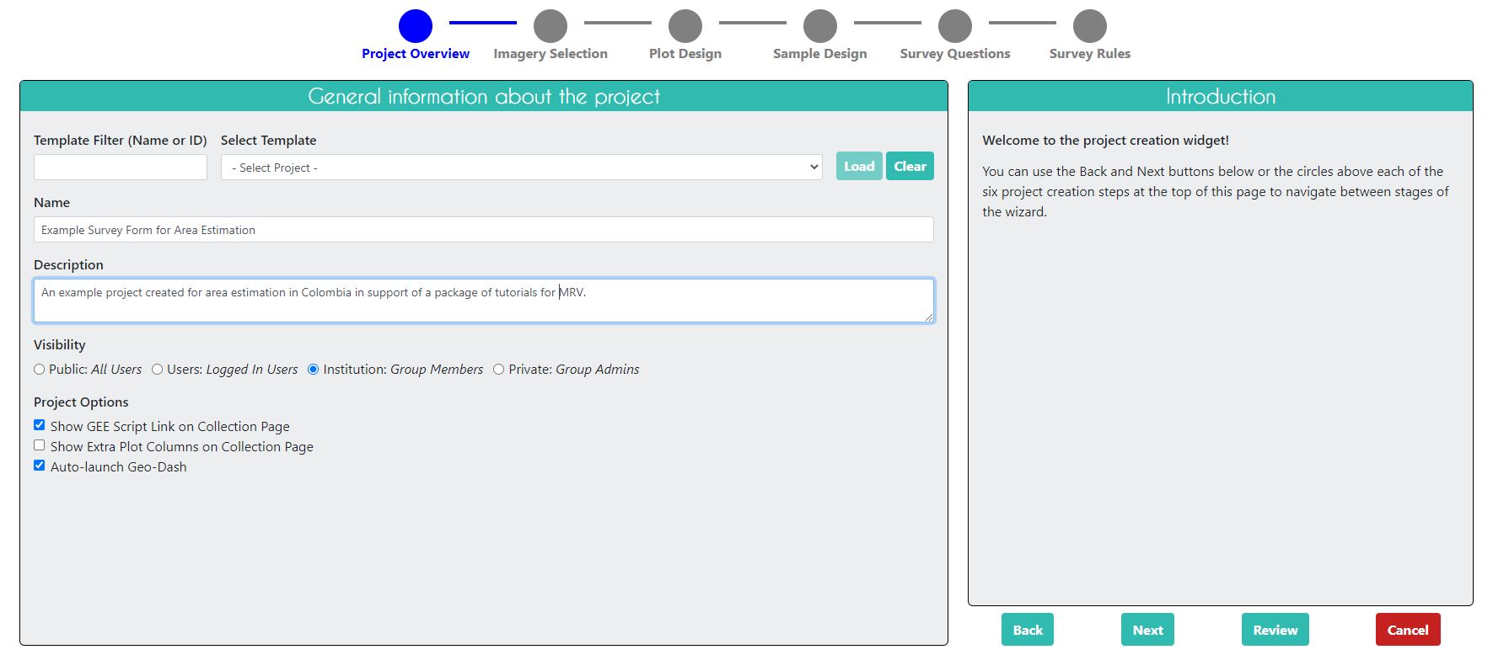Click the Next button
The image size is (1493, 655).
(x=1147, y=630)
